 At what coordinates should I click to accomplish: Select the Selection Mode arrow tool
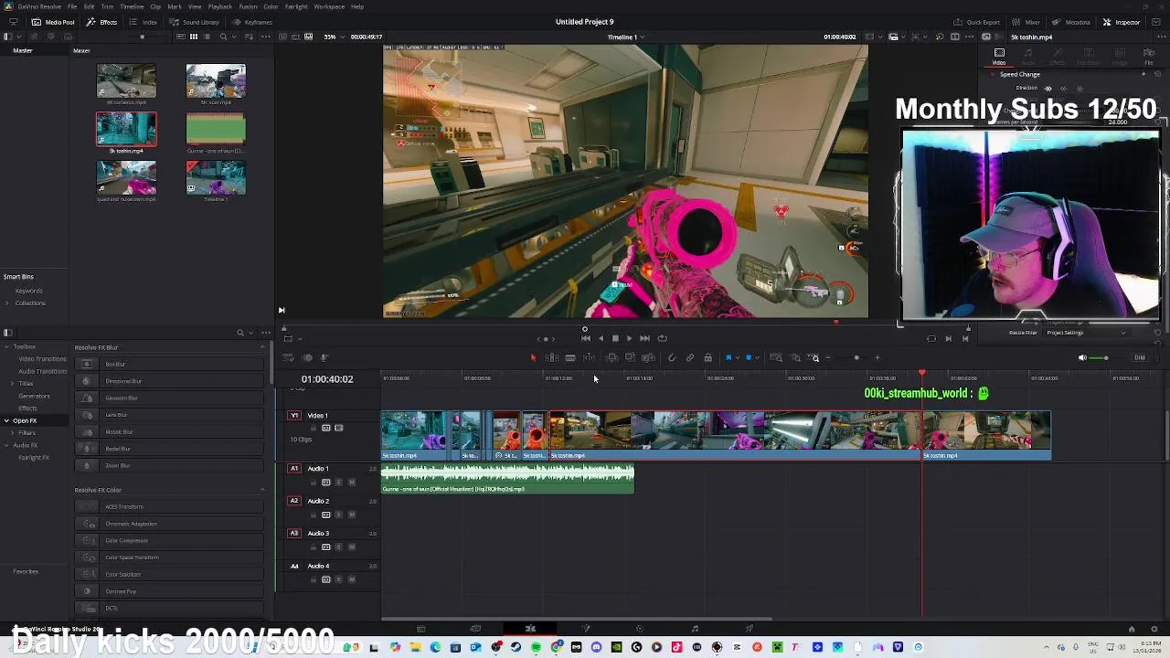point(533,357)
